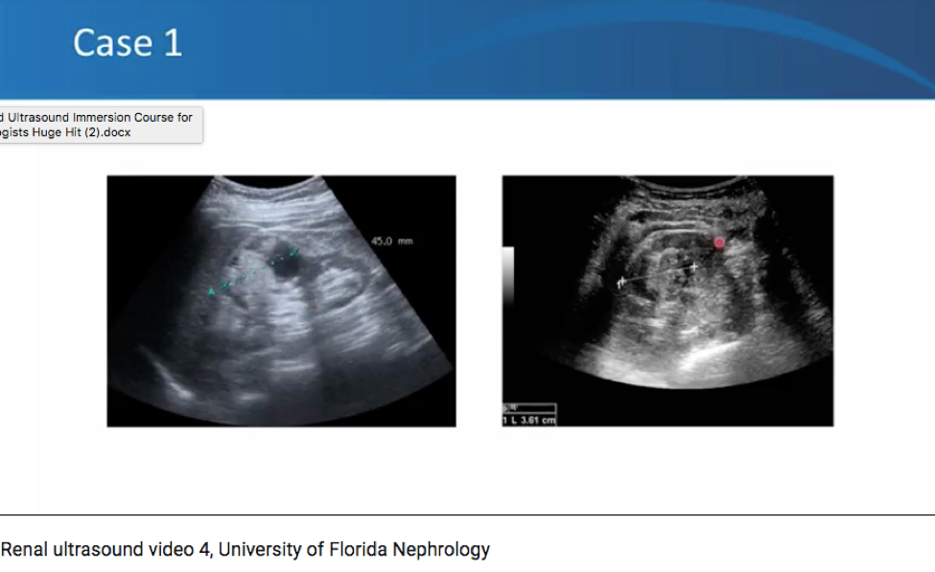The image size is (935, 572).
Task: Click the probe orientation indicator near 3.61 cm
Action: [x=510, y=406]
